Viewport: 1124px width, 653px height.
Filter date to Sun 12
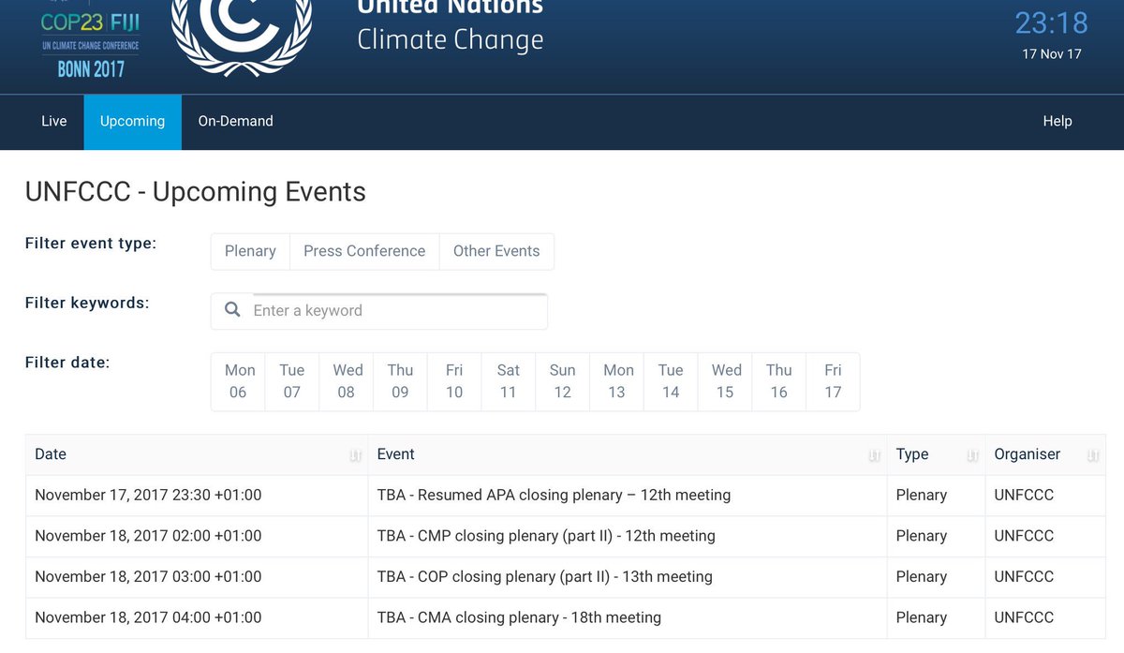tap(563, 381)
